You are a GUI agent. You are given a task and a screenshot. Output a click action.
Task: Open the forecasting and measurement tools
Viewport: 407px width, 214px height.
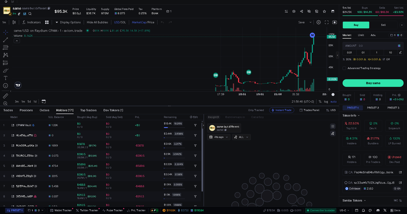click(x=5, y=63)
